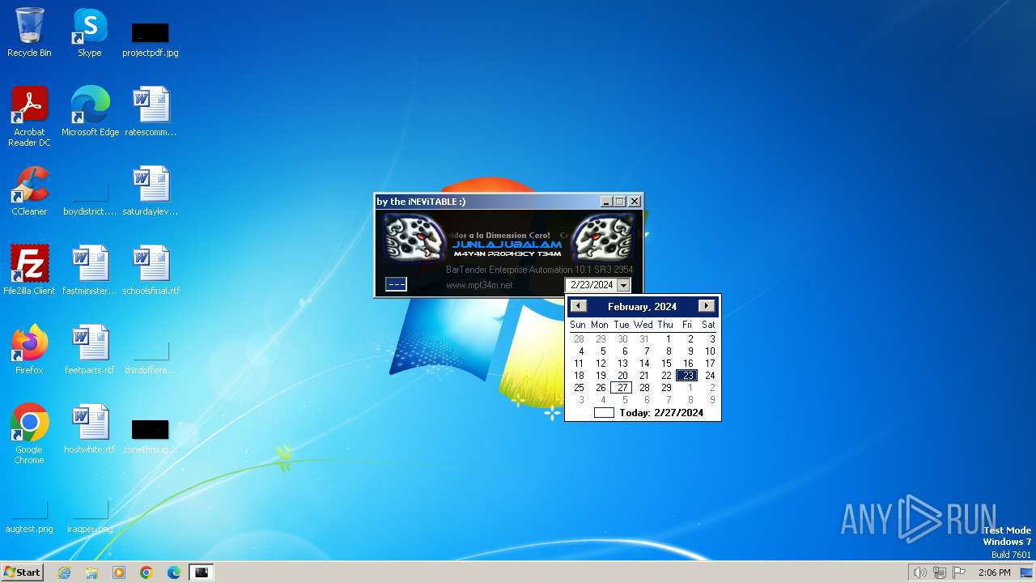
Task: Launch Microsoft Edge desktop shortcut
Action: [90, 112]
